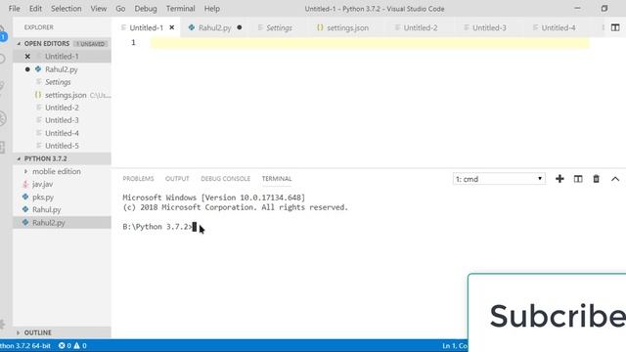Open the View menu
626x352 pixels.
[x=98, y=9]
